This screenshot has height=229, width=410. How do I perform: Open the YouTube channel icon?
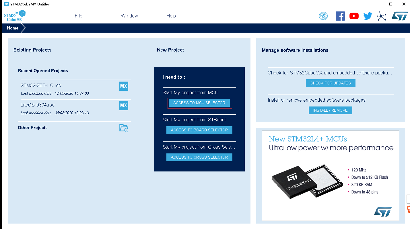(354, 16)
